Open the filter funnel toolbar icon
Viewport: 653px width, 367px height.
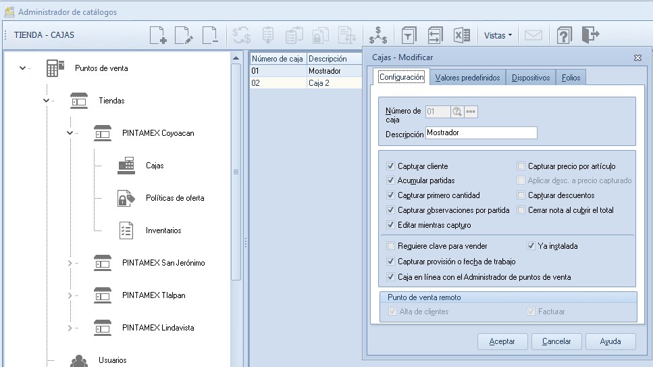pos(409,35)
